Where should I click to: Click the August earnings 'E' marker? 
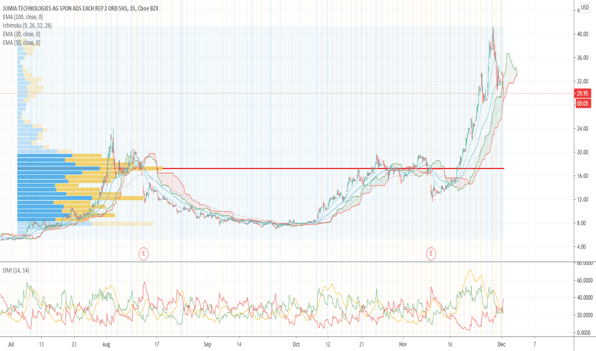[x=143, y=253]
